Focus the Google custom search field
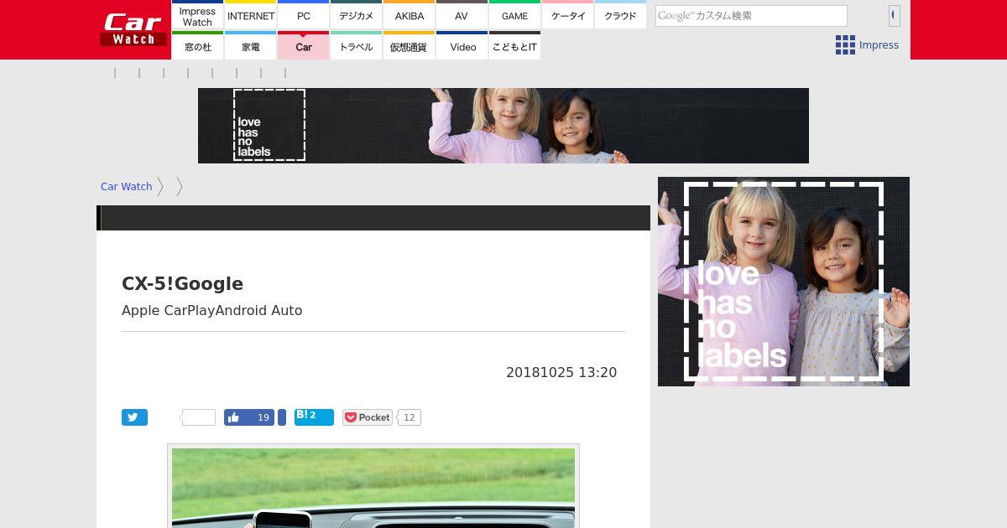The image size is (1007, 528). (x=751, y=16)
